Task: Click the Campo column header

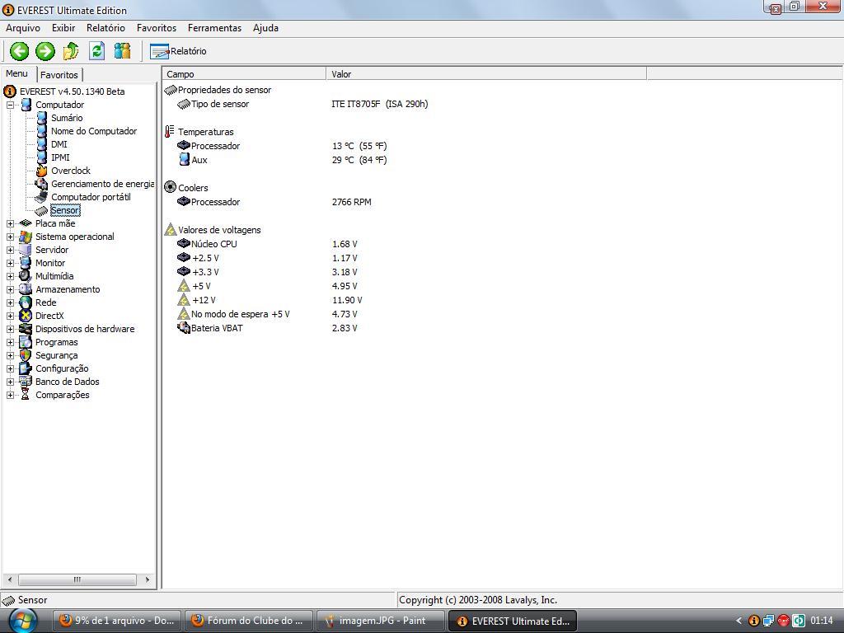Action: click(x=244, y=74)
